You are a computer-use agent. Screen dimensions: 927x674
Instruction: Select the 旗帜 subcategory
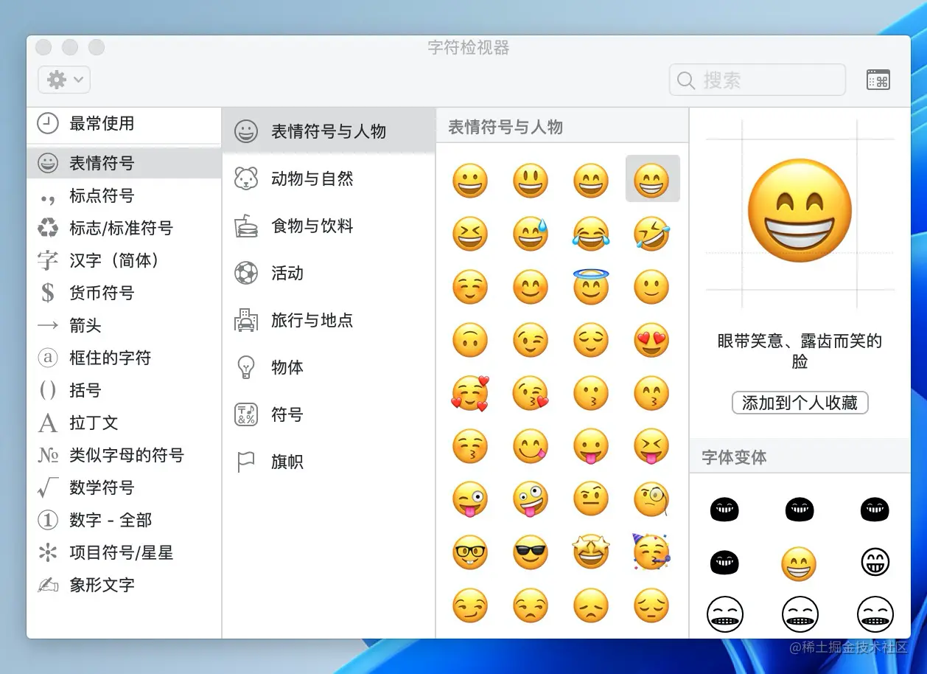[x=329, y=462]
